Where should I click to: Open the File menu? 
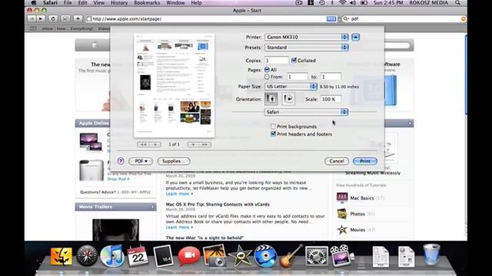tap(68, 3)
